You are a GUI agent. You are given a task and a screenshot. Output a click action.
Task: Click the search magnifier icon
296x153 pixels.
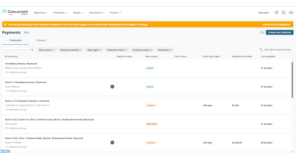(x=32, y=50)
